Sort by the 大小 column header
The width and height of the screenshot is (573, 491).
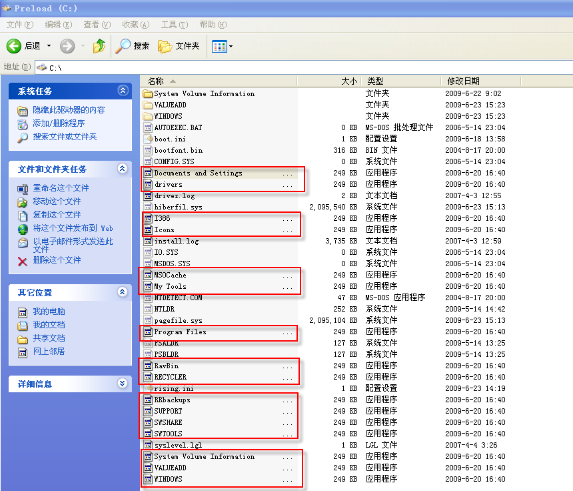point(329,81)
